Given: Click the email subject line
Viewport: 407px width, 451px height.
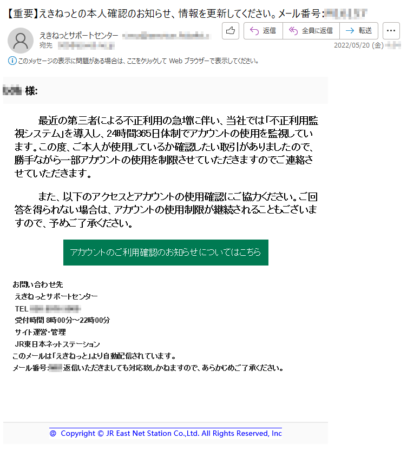Looking at the screenshot, I should 187,14.
